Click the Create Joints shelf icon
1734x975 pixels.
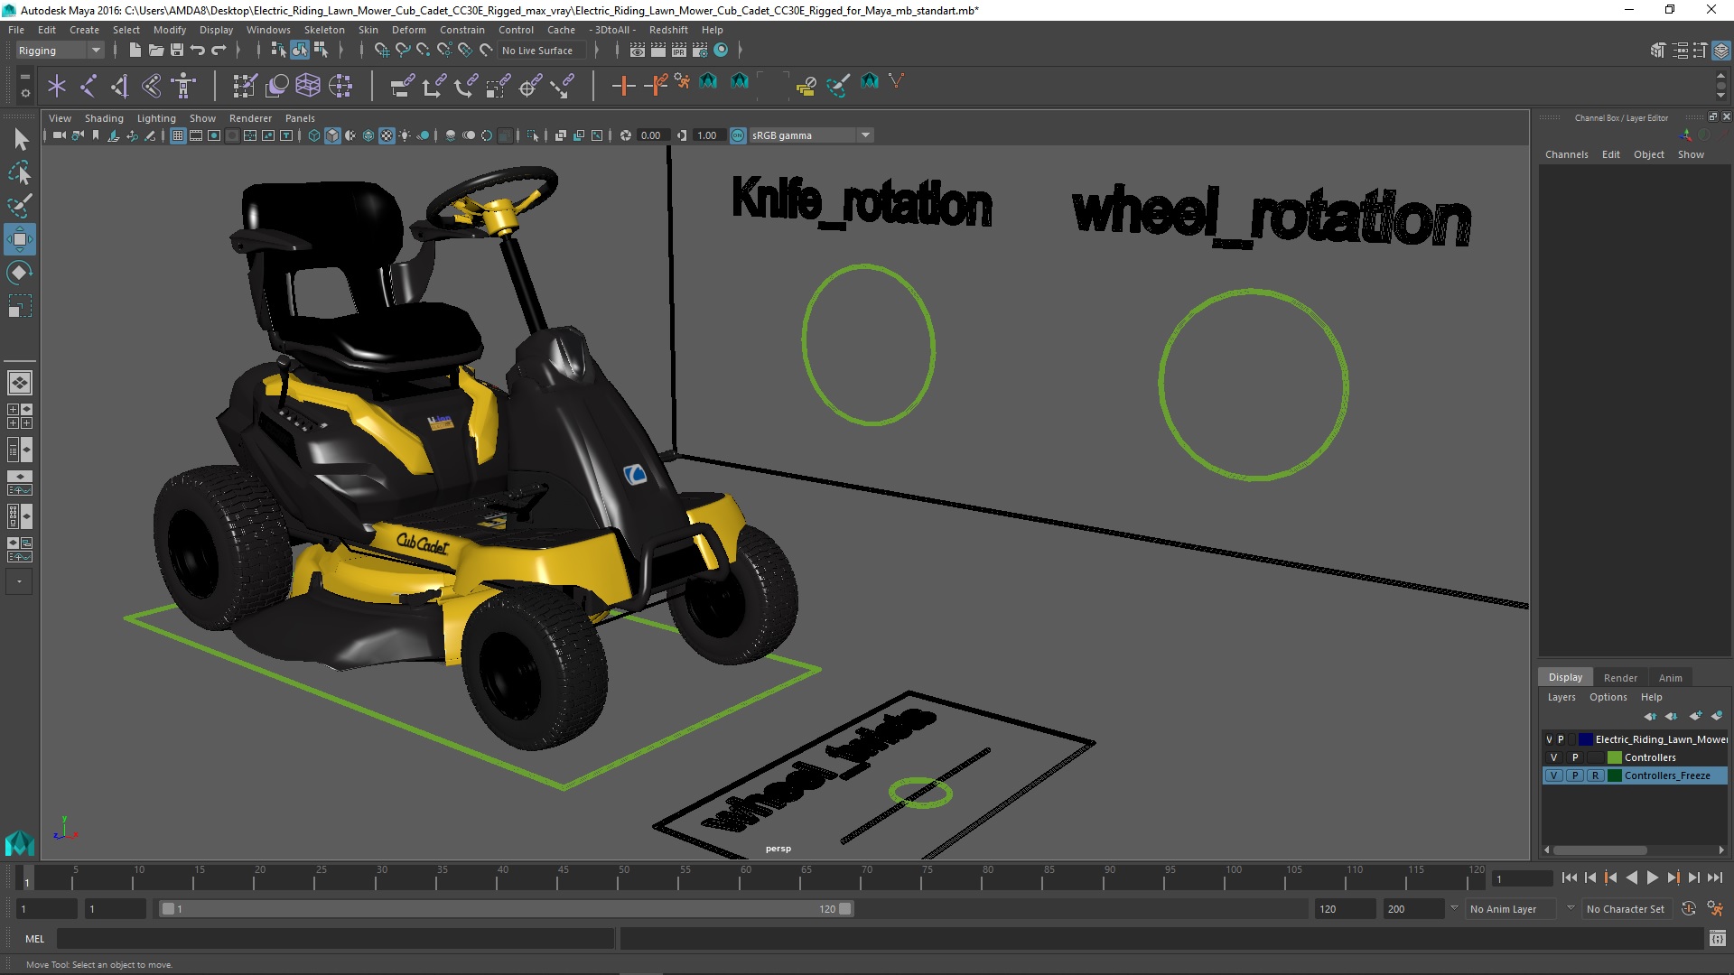pos(89,86)
